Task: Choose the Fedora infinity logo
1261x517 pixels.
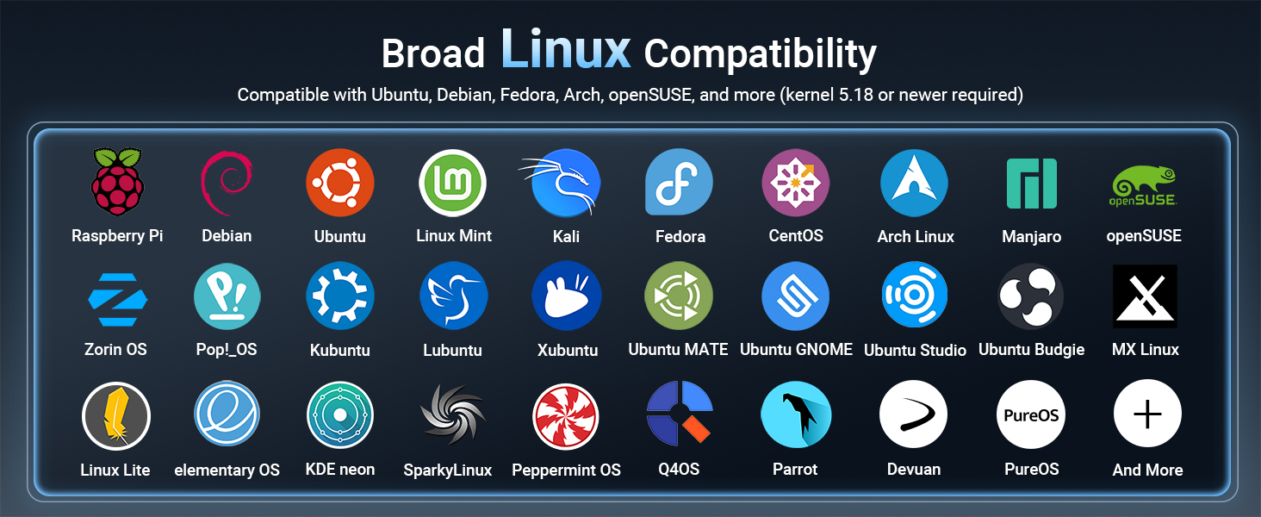Action: [x=680, y=182]
